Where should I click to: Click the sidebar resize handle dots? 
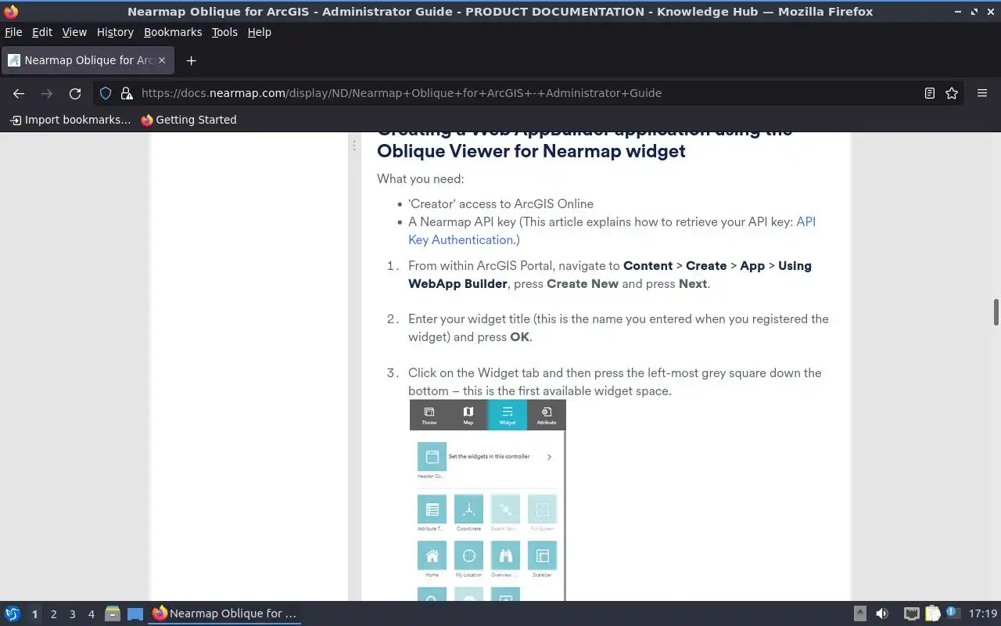[354, 146]
